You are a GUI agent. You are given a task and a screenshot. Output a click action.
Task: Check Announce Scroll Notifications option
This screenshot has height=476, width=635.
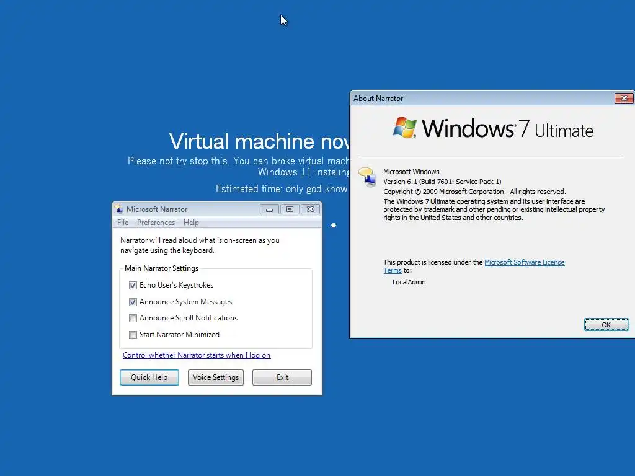click(133, 318)
